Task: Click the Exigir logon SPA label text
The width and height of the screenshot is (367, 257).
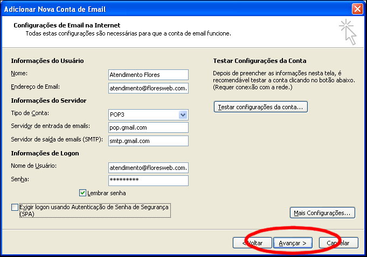Action: click(94, 210)
